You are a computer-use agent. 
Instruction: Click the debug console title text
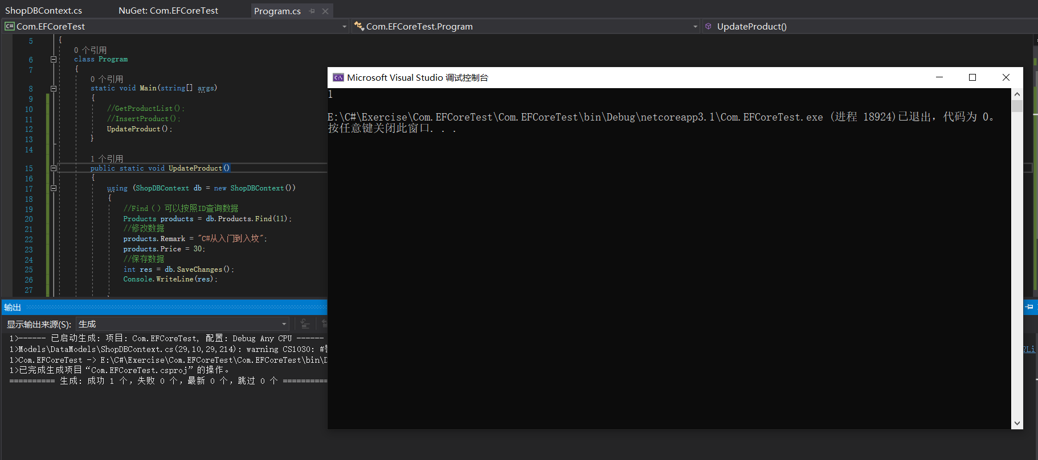point(417,78)
